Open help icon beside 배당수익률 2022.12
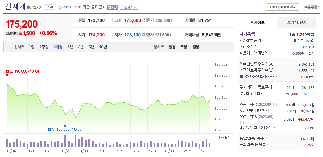 (275, 128)
